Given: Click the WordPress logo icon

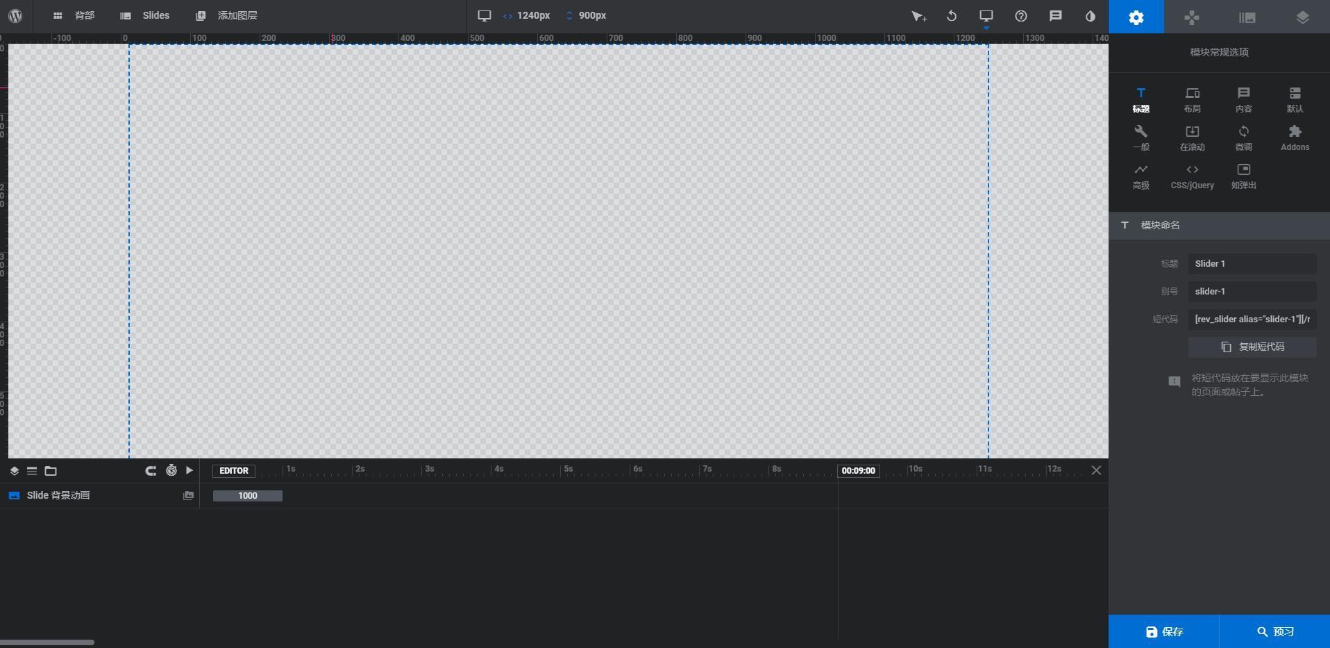Looking at the screenshot, I should pos(15,15).
